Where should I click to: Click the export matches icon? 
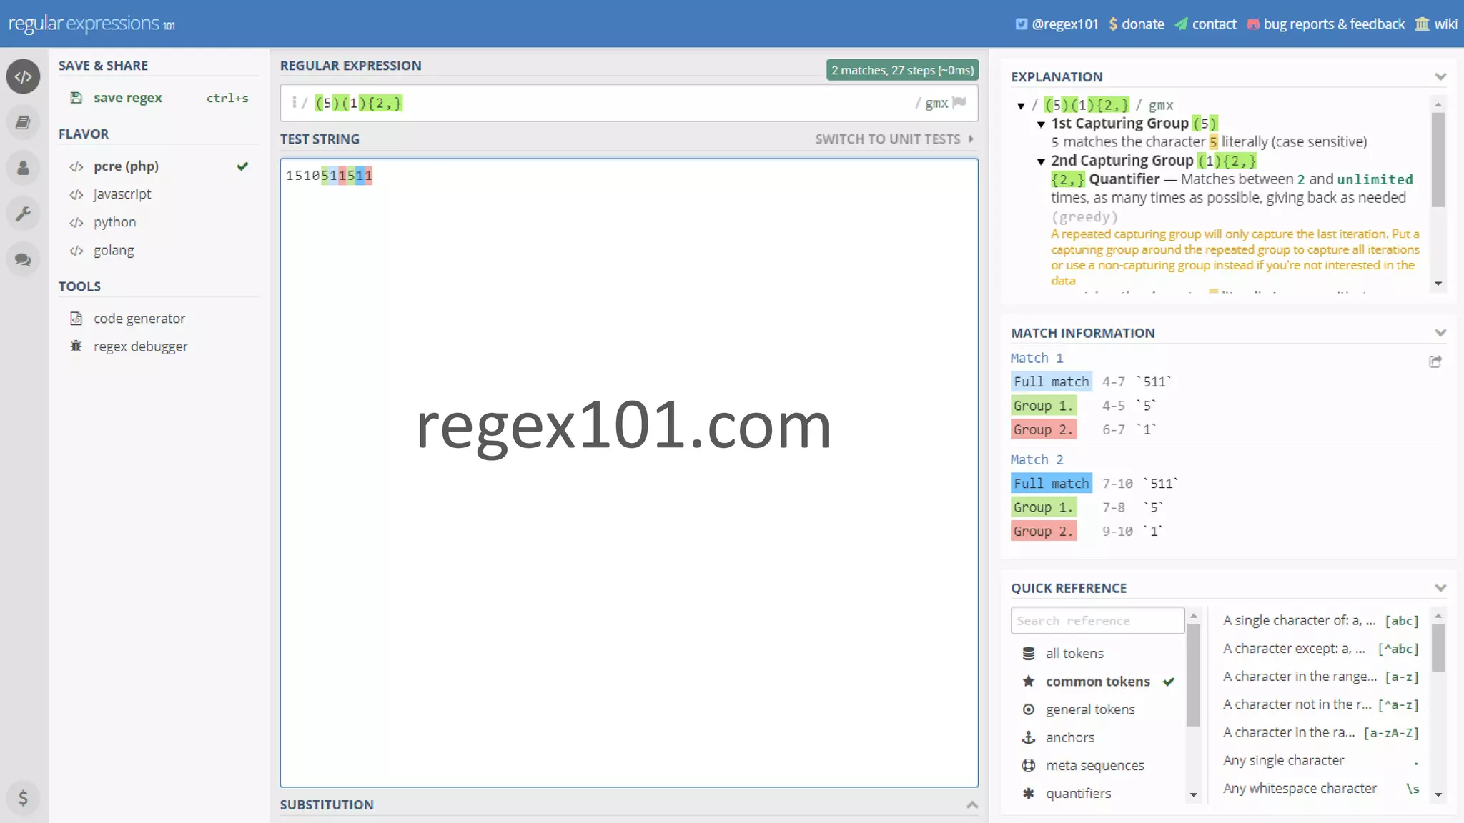pos(1435,362)
